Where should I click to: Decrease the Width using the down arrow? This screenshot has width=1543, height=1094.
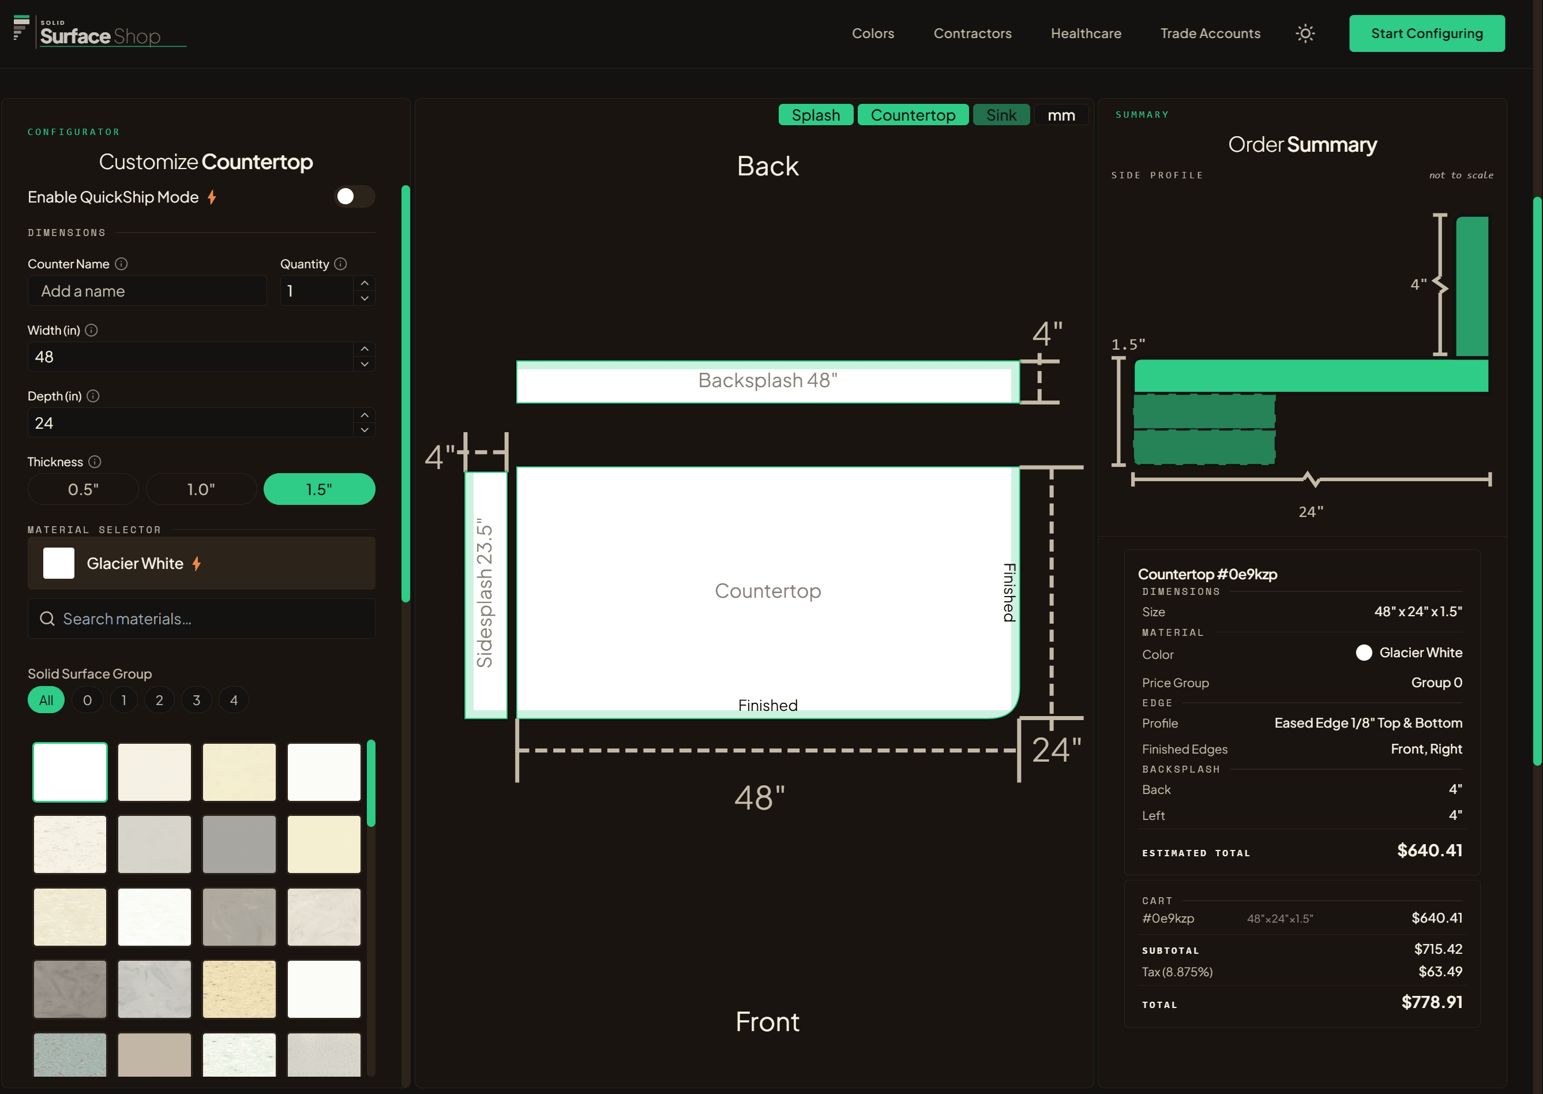pos(365,365)
